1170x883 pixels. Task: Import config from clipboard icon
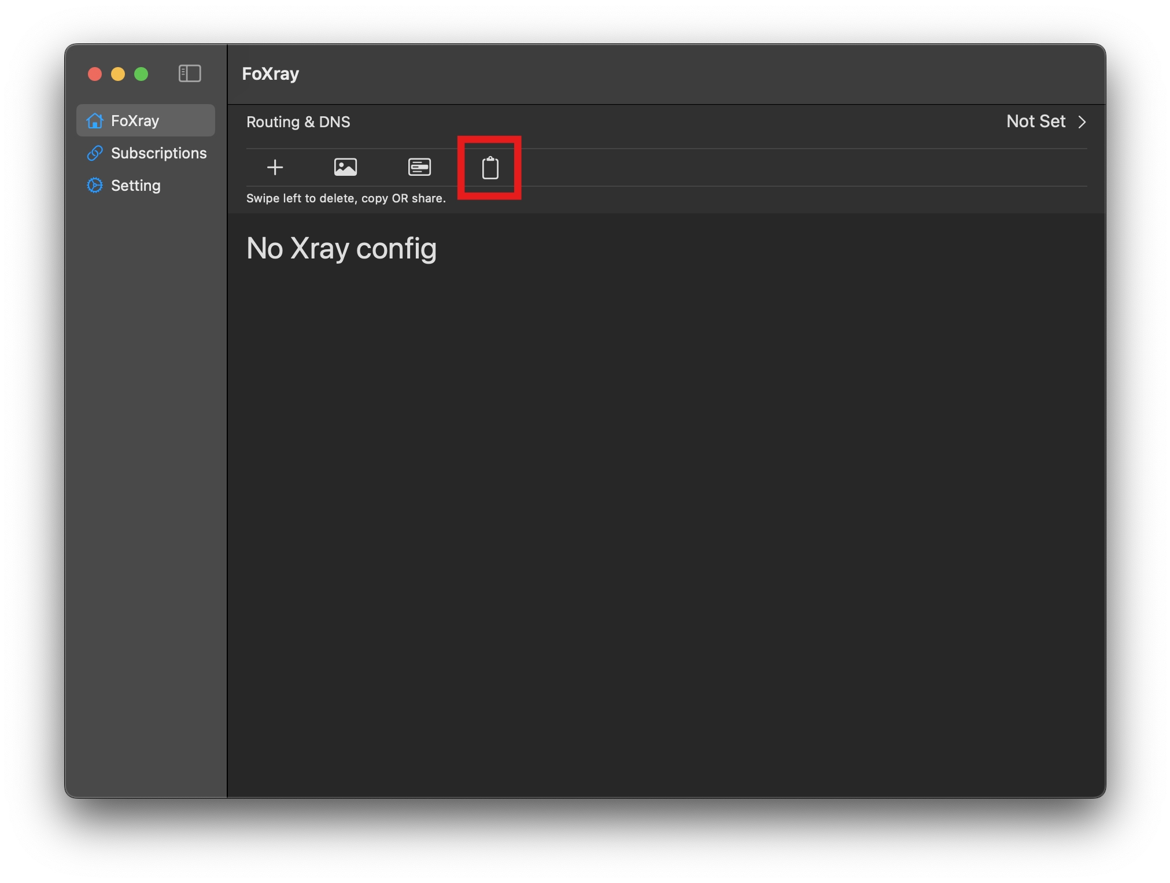click(490, 168)
